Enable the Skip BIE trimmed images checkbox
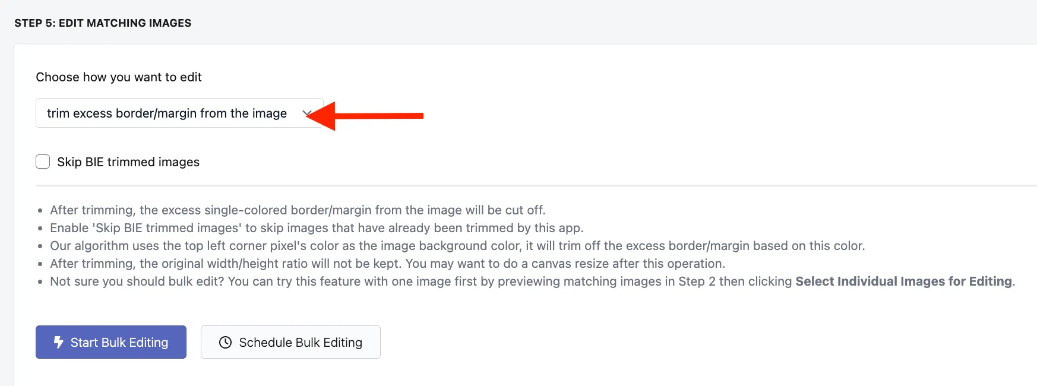This screenshot has width=1037, height=386. [x=43, y=162]
